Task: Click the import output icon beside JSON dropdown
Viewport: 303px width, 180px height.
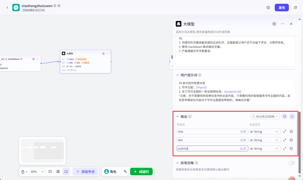Action: coord(284,116)
